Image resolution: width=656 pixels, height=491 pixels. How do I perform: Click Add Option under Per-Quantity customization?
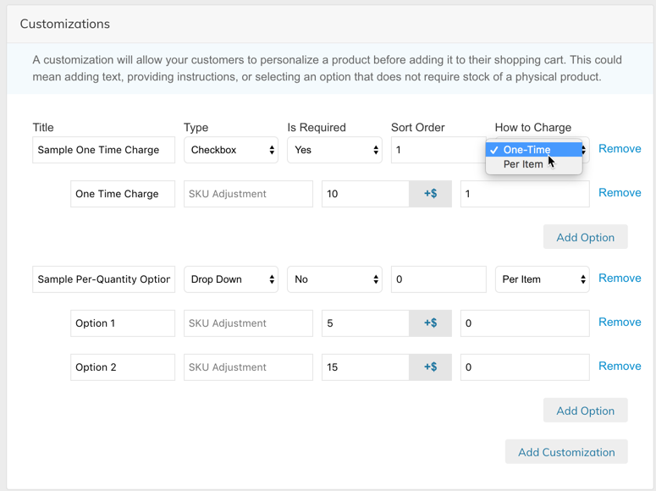[585, 411]
